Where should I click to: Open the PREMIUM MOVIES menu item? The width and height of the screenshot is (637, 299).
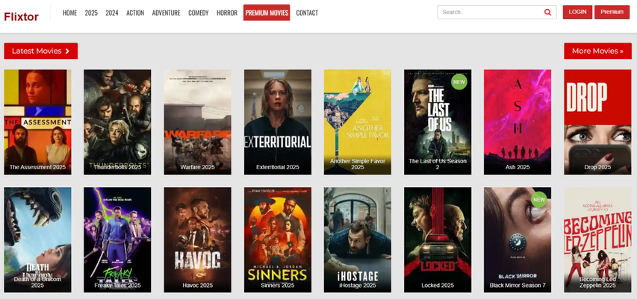pyautogui.click(x=267, y=13)
